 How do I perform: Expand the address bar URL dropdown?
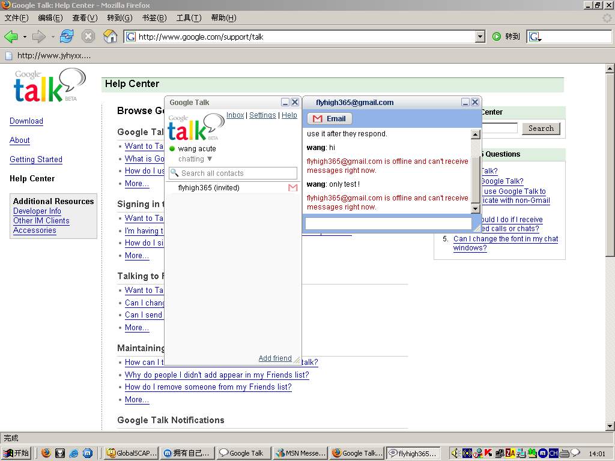click(480, 37)
